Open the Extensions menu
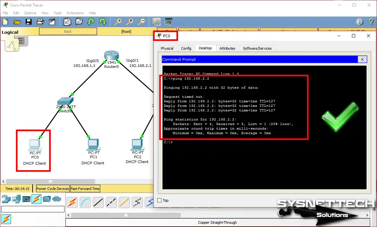 click(75, 13)
